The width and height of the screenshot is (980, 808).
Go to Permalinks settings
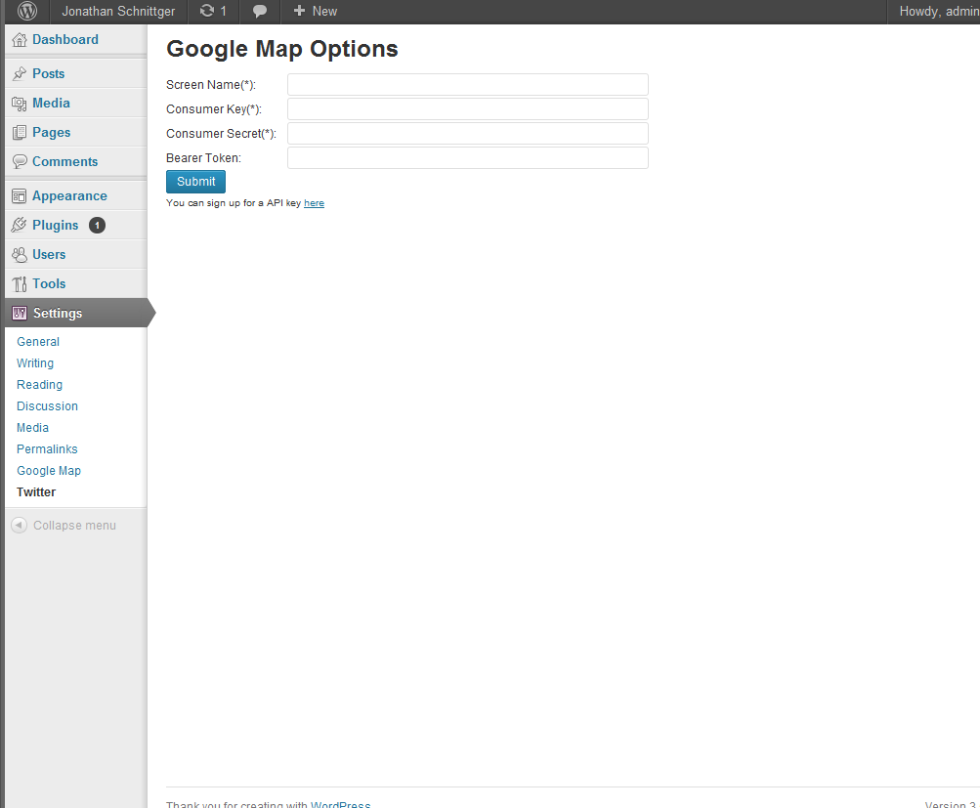click(x=47, y=449)
